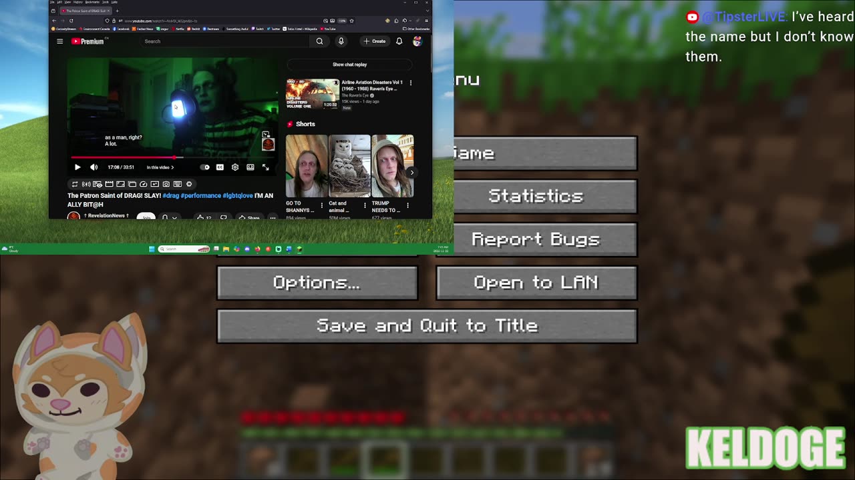Open Other Bookmarks folder
The height and width of the screenshot is (480, 855).
417,29
